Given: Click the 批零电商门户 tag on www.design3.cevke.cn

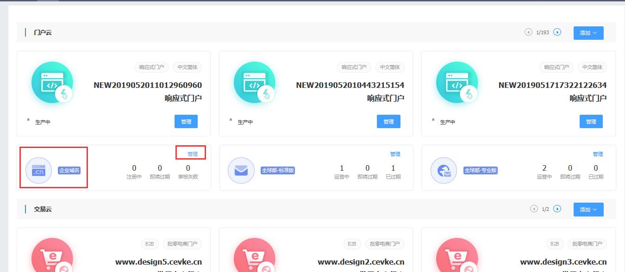Looking at the screenshot, I should point(587,244).
